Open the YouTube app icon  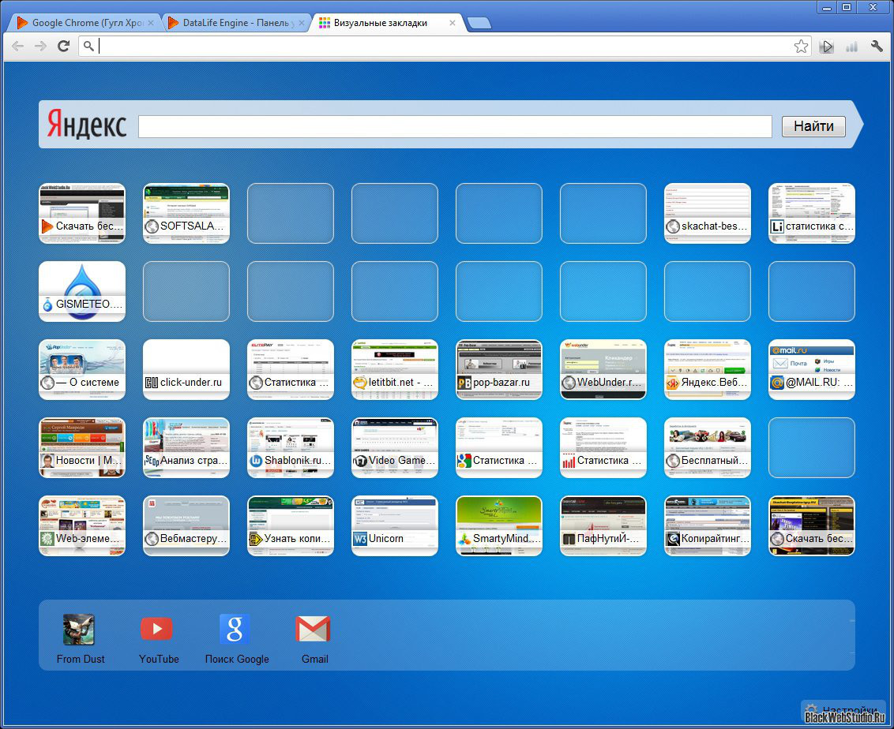[157, 629]
